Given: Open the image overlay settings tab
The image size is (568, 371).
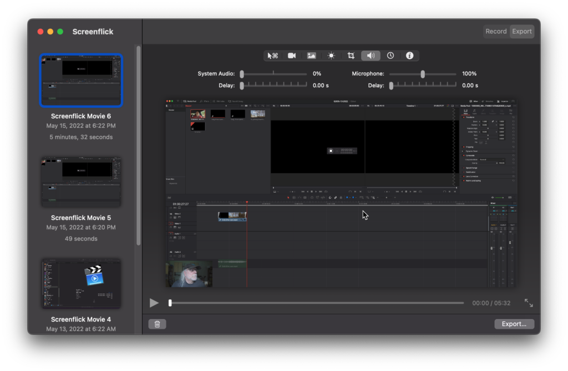Looking at the screenshot, I should coord(312,56).
